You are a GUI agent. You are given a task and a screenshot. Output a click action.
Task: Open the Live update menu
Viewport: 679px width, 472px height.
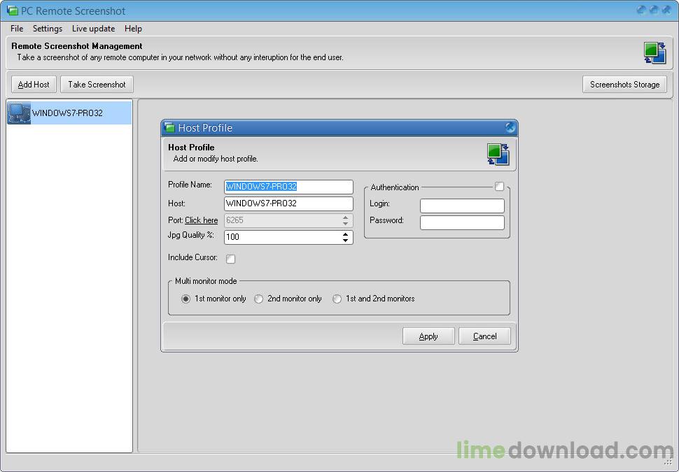click(x=93, y=29)
